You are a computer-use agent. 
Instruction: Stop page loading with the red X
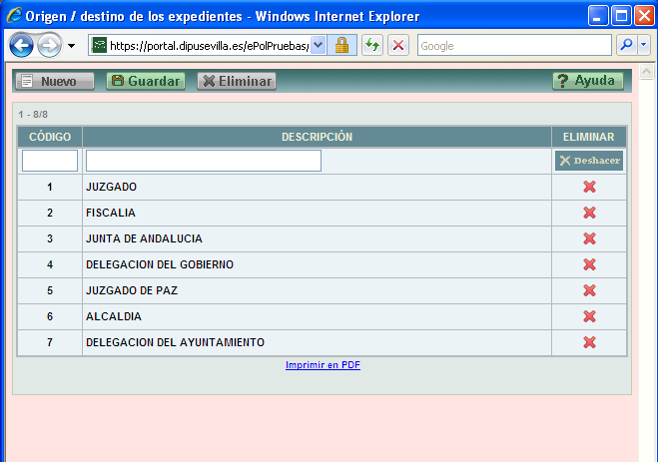coord(398,45)
